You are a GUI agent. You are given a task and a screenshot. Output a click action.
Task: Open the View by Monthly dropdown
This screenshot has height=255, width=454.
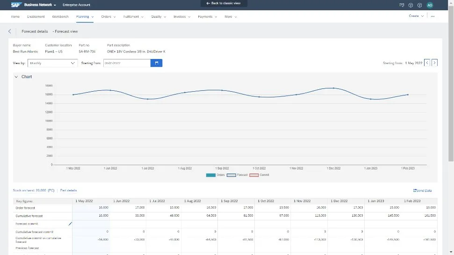(x=52, y=63)
